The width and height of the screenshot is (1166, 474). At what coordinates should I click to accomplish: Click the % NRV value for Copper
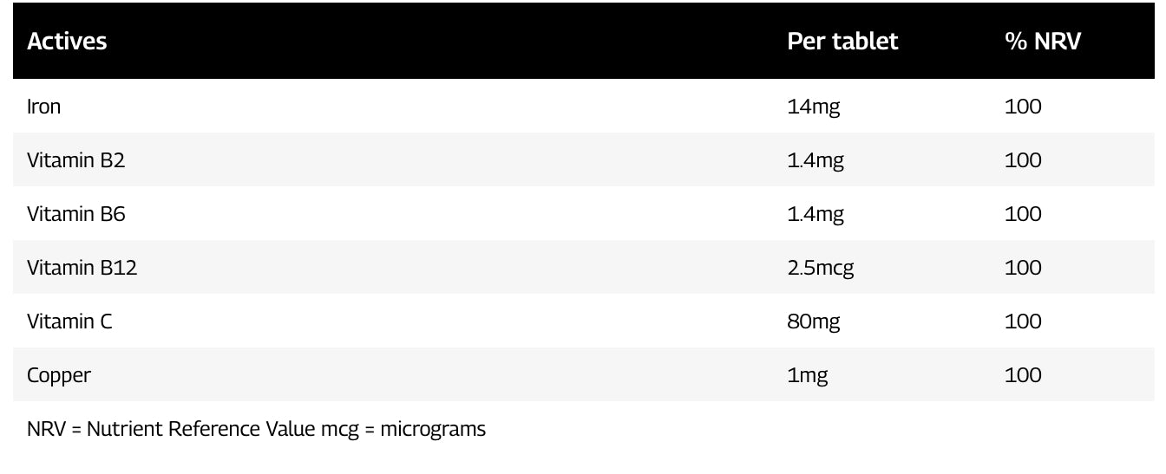[1023, 376]
